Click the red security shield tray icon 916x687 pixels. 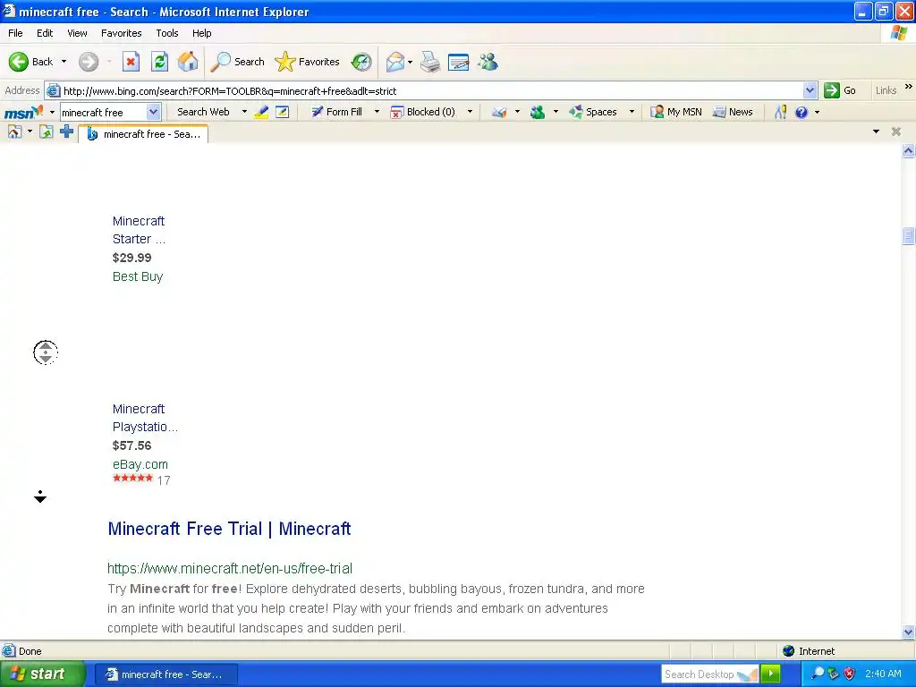[x=849, y=674]
